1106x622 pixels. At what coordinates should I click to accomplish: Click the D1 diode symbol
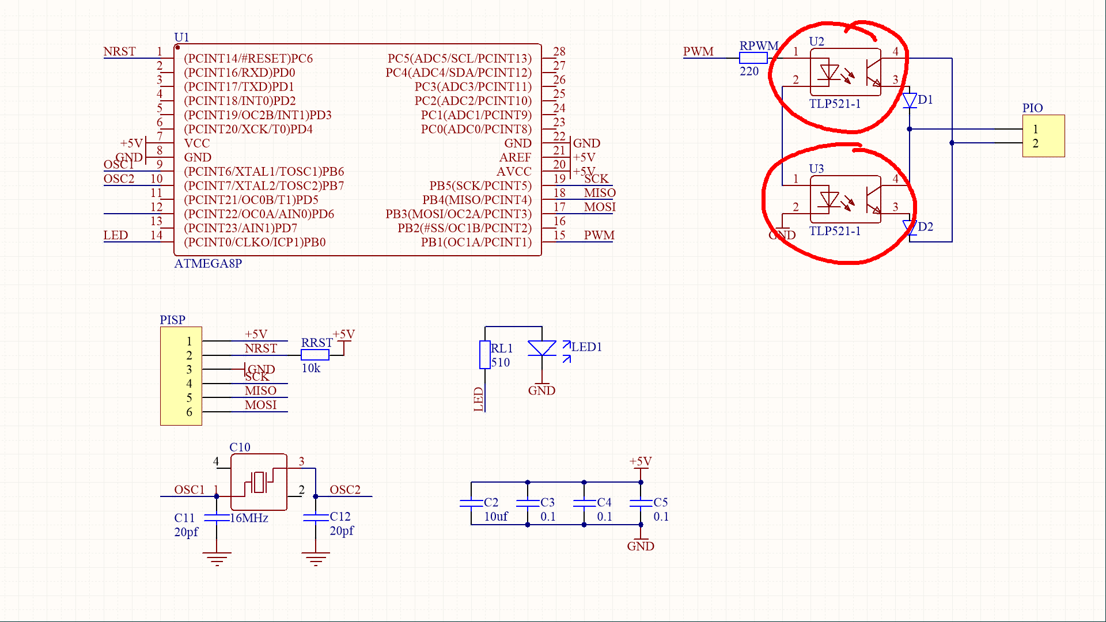(x=910, y=101)
